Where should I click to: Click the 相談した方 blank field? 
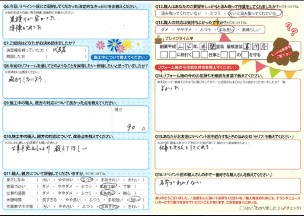click(66, 56)
